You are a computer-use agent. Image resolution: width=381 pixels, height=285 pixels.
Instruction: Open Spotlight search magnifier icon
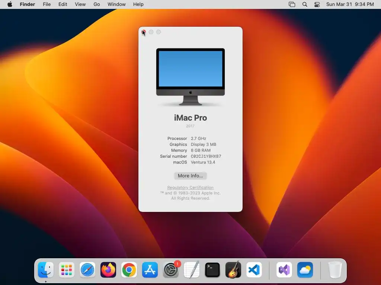click(x=305, y=4)
